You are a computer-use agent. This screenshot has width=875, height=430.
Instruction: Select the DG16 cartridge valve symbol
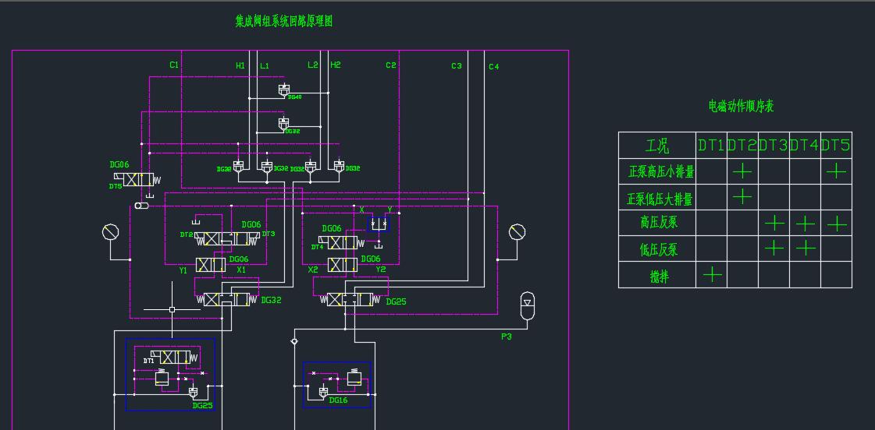[323, 392]
